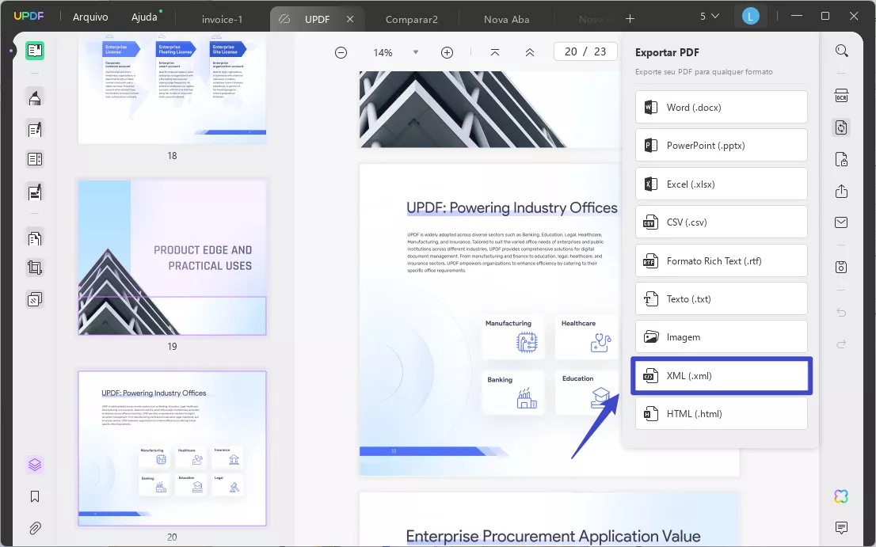Go to previous page arrow
The height and width of the screenshot is (547, 876).
(x=530, y=52)
